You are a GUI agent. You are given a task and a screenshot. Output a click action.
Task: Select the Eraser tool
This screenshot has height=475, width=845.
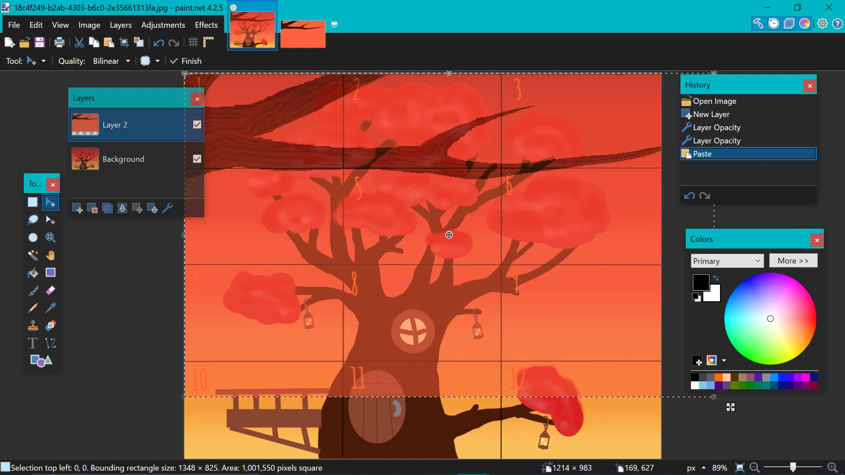(51, 290)
